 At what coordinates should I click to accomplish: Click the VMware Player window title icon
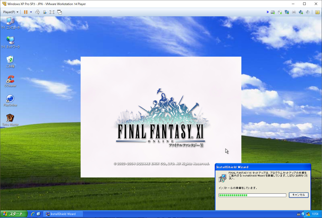[4, 4]
